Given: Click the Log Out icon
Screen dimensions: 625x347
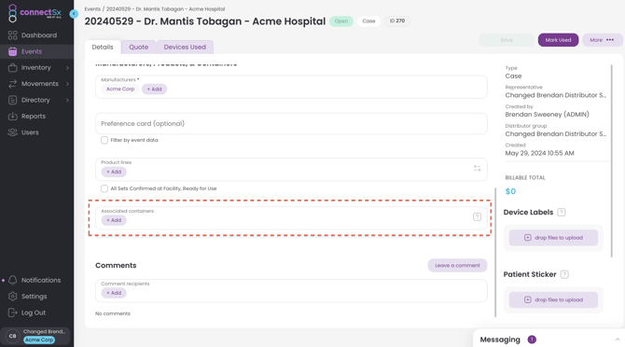Looking at the screenshot, I should pyautogui.click(x=13, y=312).
